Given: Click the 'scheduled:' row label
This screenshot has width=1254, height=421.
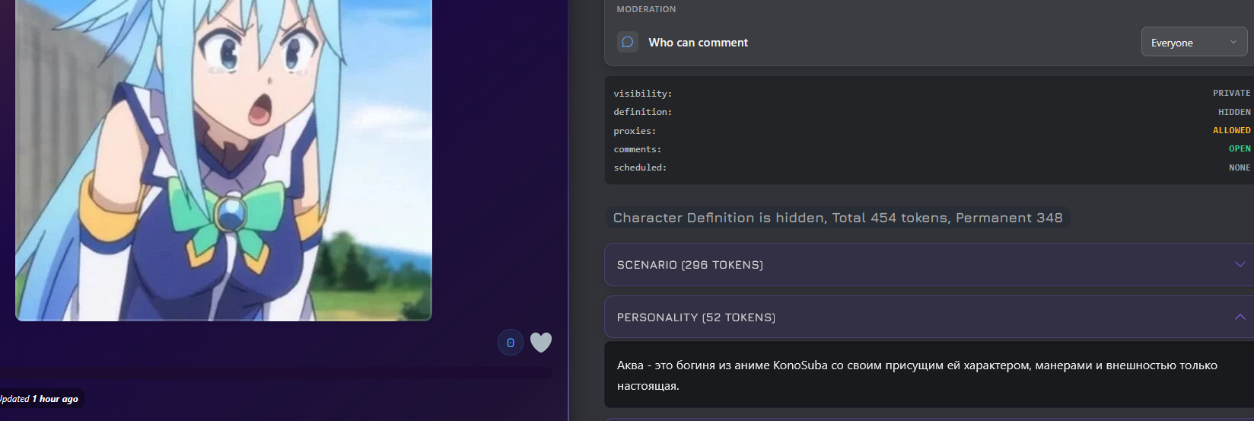Looking at the screenshot, I should pyautogui.click(x=640, y=167).
